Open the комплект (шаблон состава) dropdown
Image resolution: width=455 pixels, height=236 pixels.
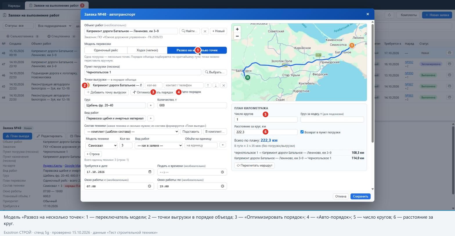click(132, 131)
